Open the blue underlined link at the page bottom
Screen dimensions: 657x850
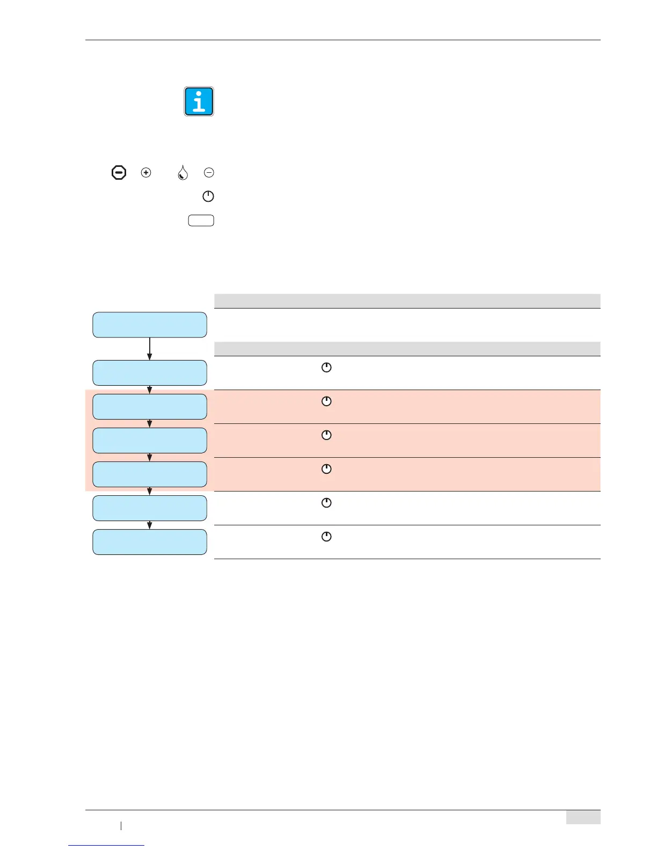click(106, 845)
